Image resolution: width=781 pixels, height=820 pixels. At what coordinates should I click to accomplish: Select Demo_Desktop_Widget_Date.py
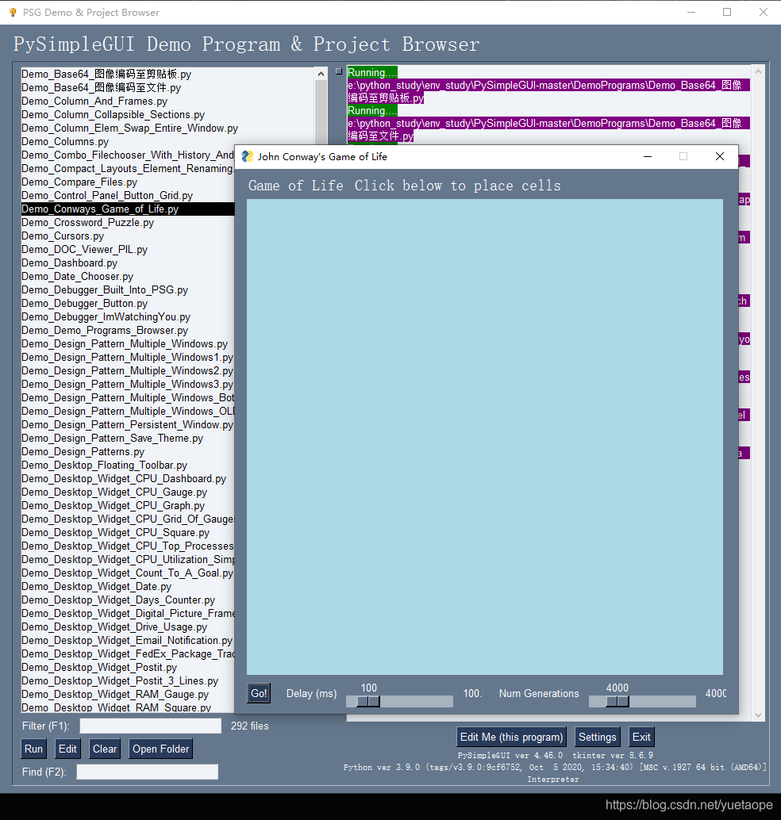click(x=96, y=587)
